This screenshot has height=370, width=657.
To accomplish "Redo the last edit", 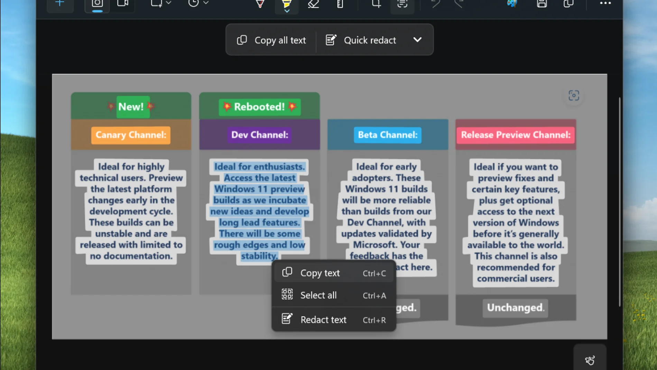I will point(459,4).
